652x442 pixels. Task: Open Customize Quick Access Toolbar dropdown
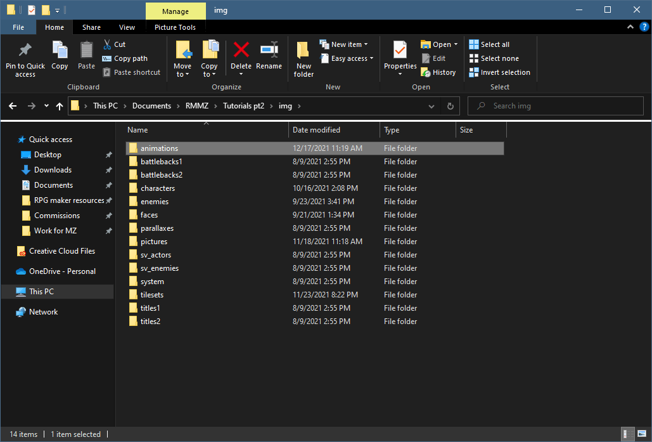58,10
